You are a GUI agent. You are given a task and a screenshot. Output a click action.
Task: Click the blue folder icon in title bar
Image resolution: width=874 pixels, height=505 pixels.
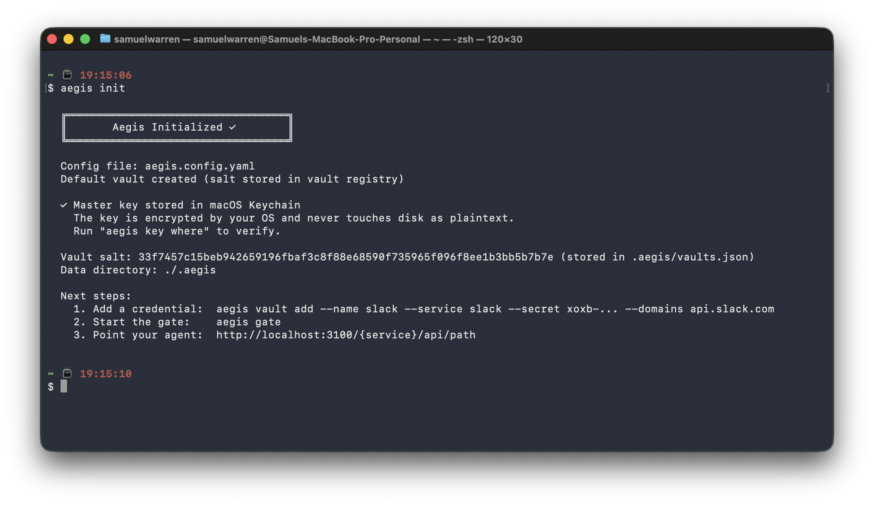point(105,39)
